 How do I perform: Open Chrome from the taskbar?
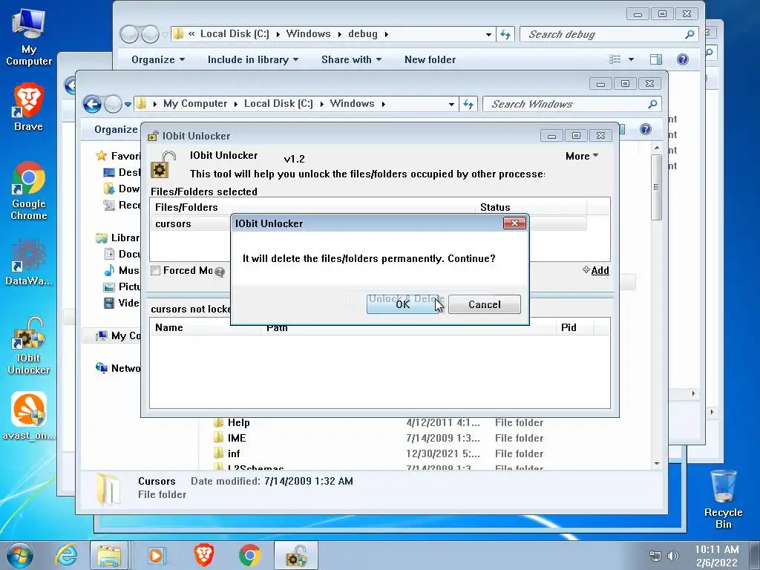click(250, 555)
